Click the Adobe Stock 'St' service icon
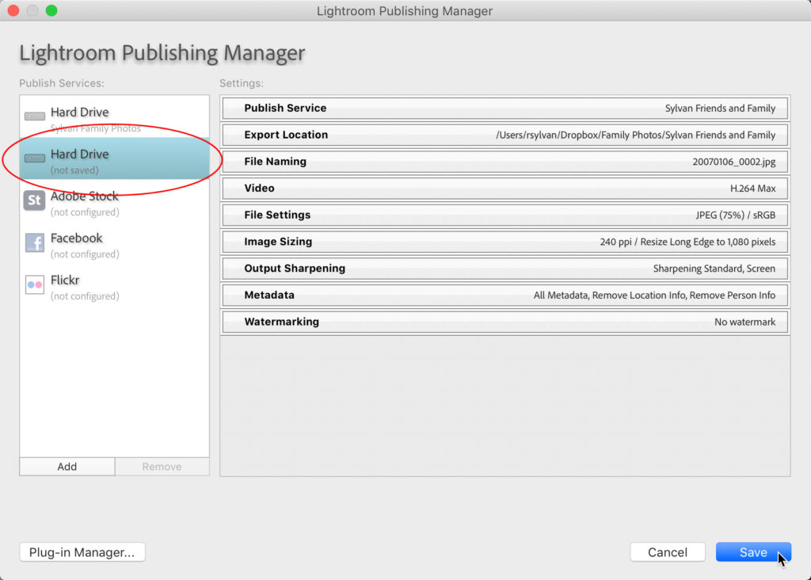The height and width of the screenshot is (580, 811). tap(34, 200)
